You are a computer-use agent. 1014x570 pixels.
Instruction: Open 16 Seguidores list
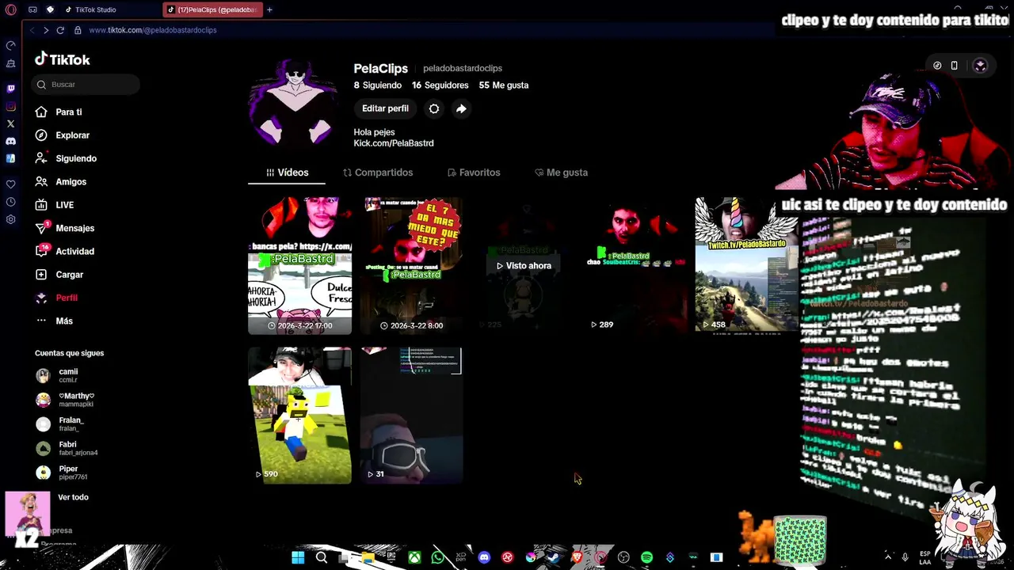(x=440, y=85)
